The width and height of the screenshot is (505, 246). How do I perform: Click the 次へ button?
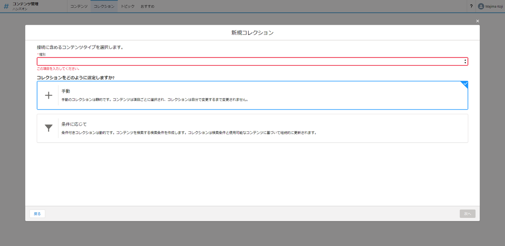coord(468,214)
